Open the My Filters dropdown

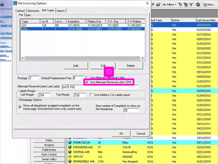coord(170,5)
